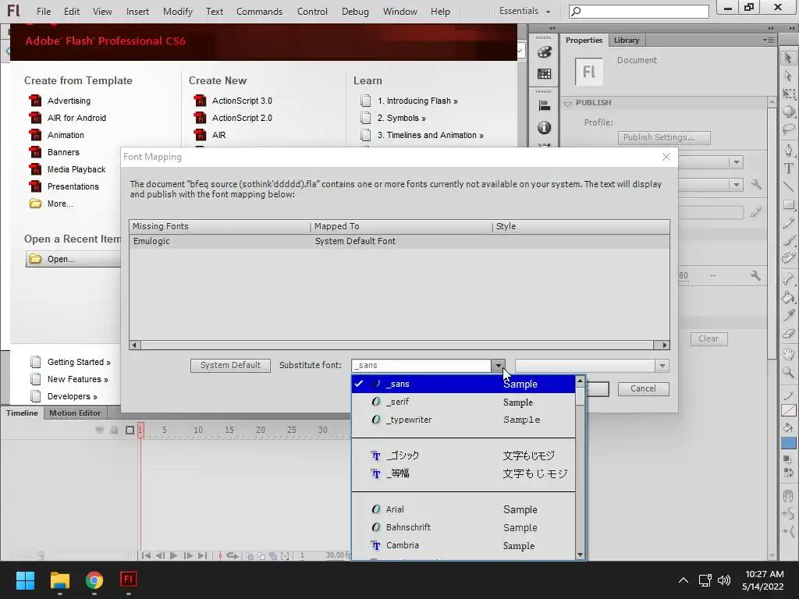Select the Paint Bucket tool
The width and height of the screenshot is (799, 599).
click(x=788, y=297)
